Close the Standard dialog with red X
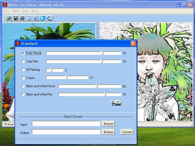The width and height of the screenshot is (195, 146). click(x=133, y=44)
